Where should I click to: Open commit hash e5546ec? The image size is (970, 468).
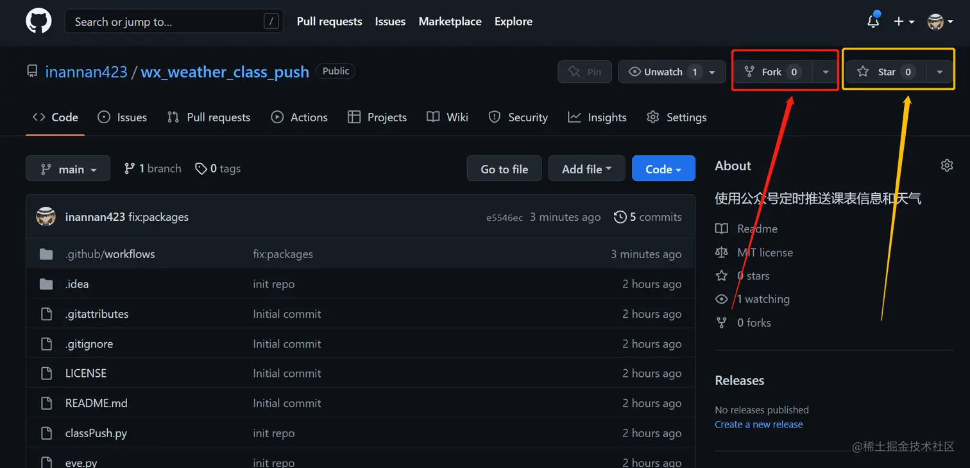(504, 218)
